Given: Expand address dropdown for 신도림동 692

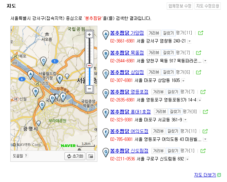Looking at the screenshot, I should [x=188, y=159].
